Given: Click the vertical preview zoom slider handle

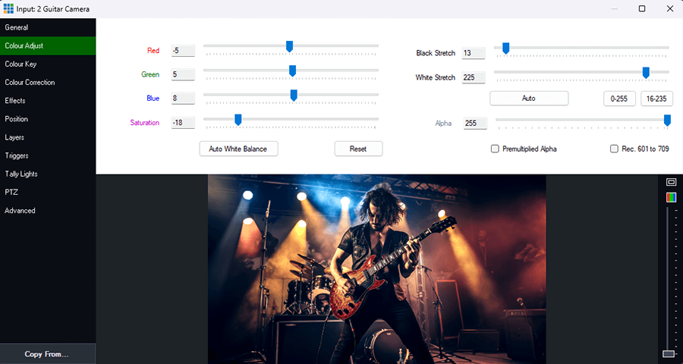Looking at the screenshot, I should tap(668, 354).
